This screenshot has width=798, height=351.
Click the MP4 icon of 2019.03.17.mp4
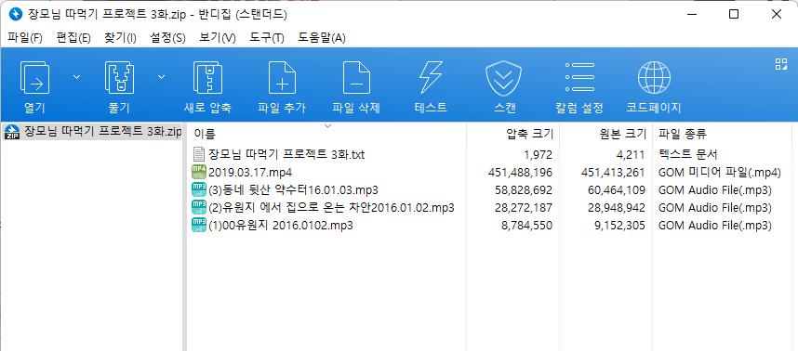[198, 172]
